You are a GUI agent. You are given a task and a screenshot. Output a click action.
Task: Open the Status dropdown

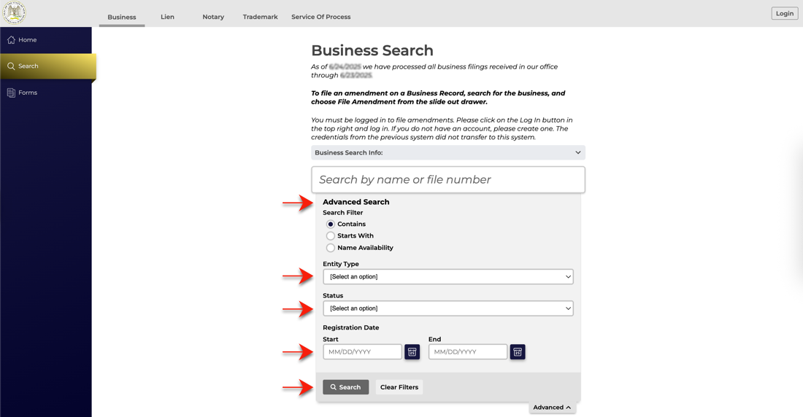click(448, 308)
